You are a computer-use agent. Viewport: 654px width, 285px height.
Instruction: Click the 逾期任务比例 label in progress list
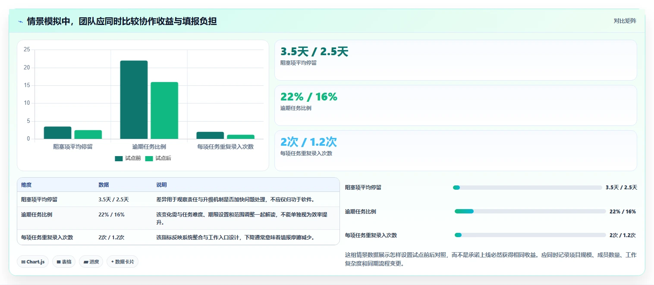361,211
